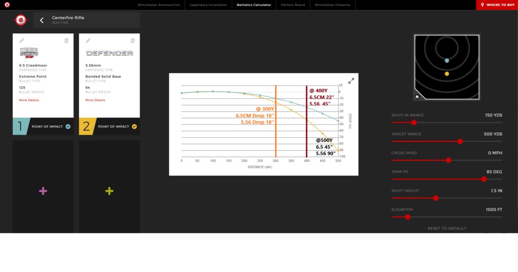518x272 pixels.
Task: Open Legendary Innovation menu item
Action: coord(208,5)
